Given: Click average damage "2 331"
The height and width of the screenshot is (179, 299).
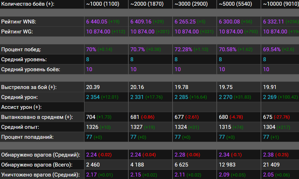Looking at the screenshot, I should 137,97.
